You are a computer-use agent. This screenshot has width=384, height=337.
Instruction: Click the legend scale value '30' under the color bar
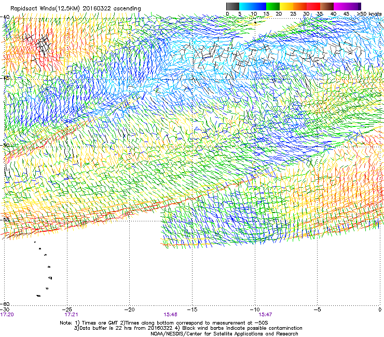tap(306, 14)
